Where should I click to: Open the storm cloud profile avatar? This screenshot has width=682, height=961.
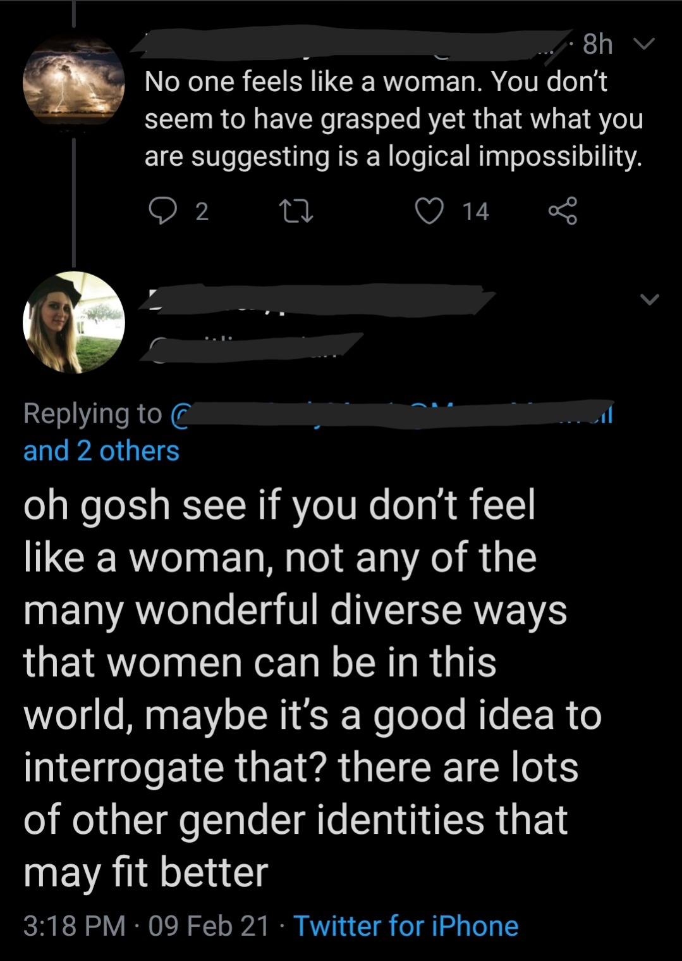pyautogui.click(x=74, y=81)
